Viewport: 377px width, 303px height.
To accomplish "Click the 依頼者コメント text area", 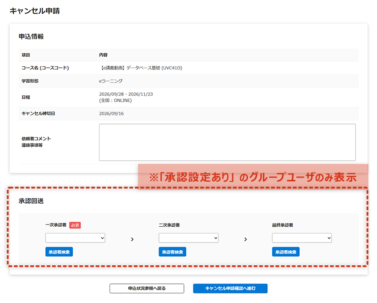I will (x=227, y=142).
